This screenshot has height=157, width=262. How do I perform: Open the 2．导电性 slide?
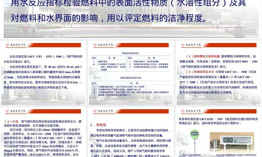(x=131, y=132)
